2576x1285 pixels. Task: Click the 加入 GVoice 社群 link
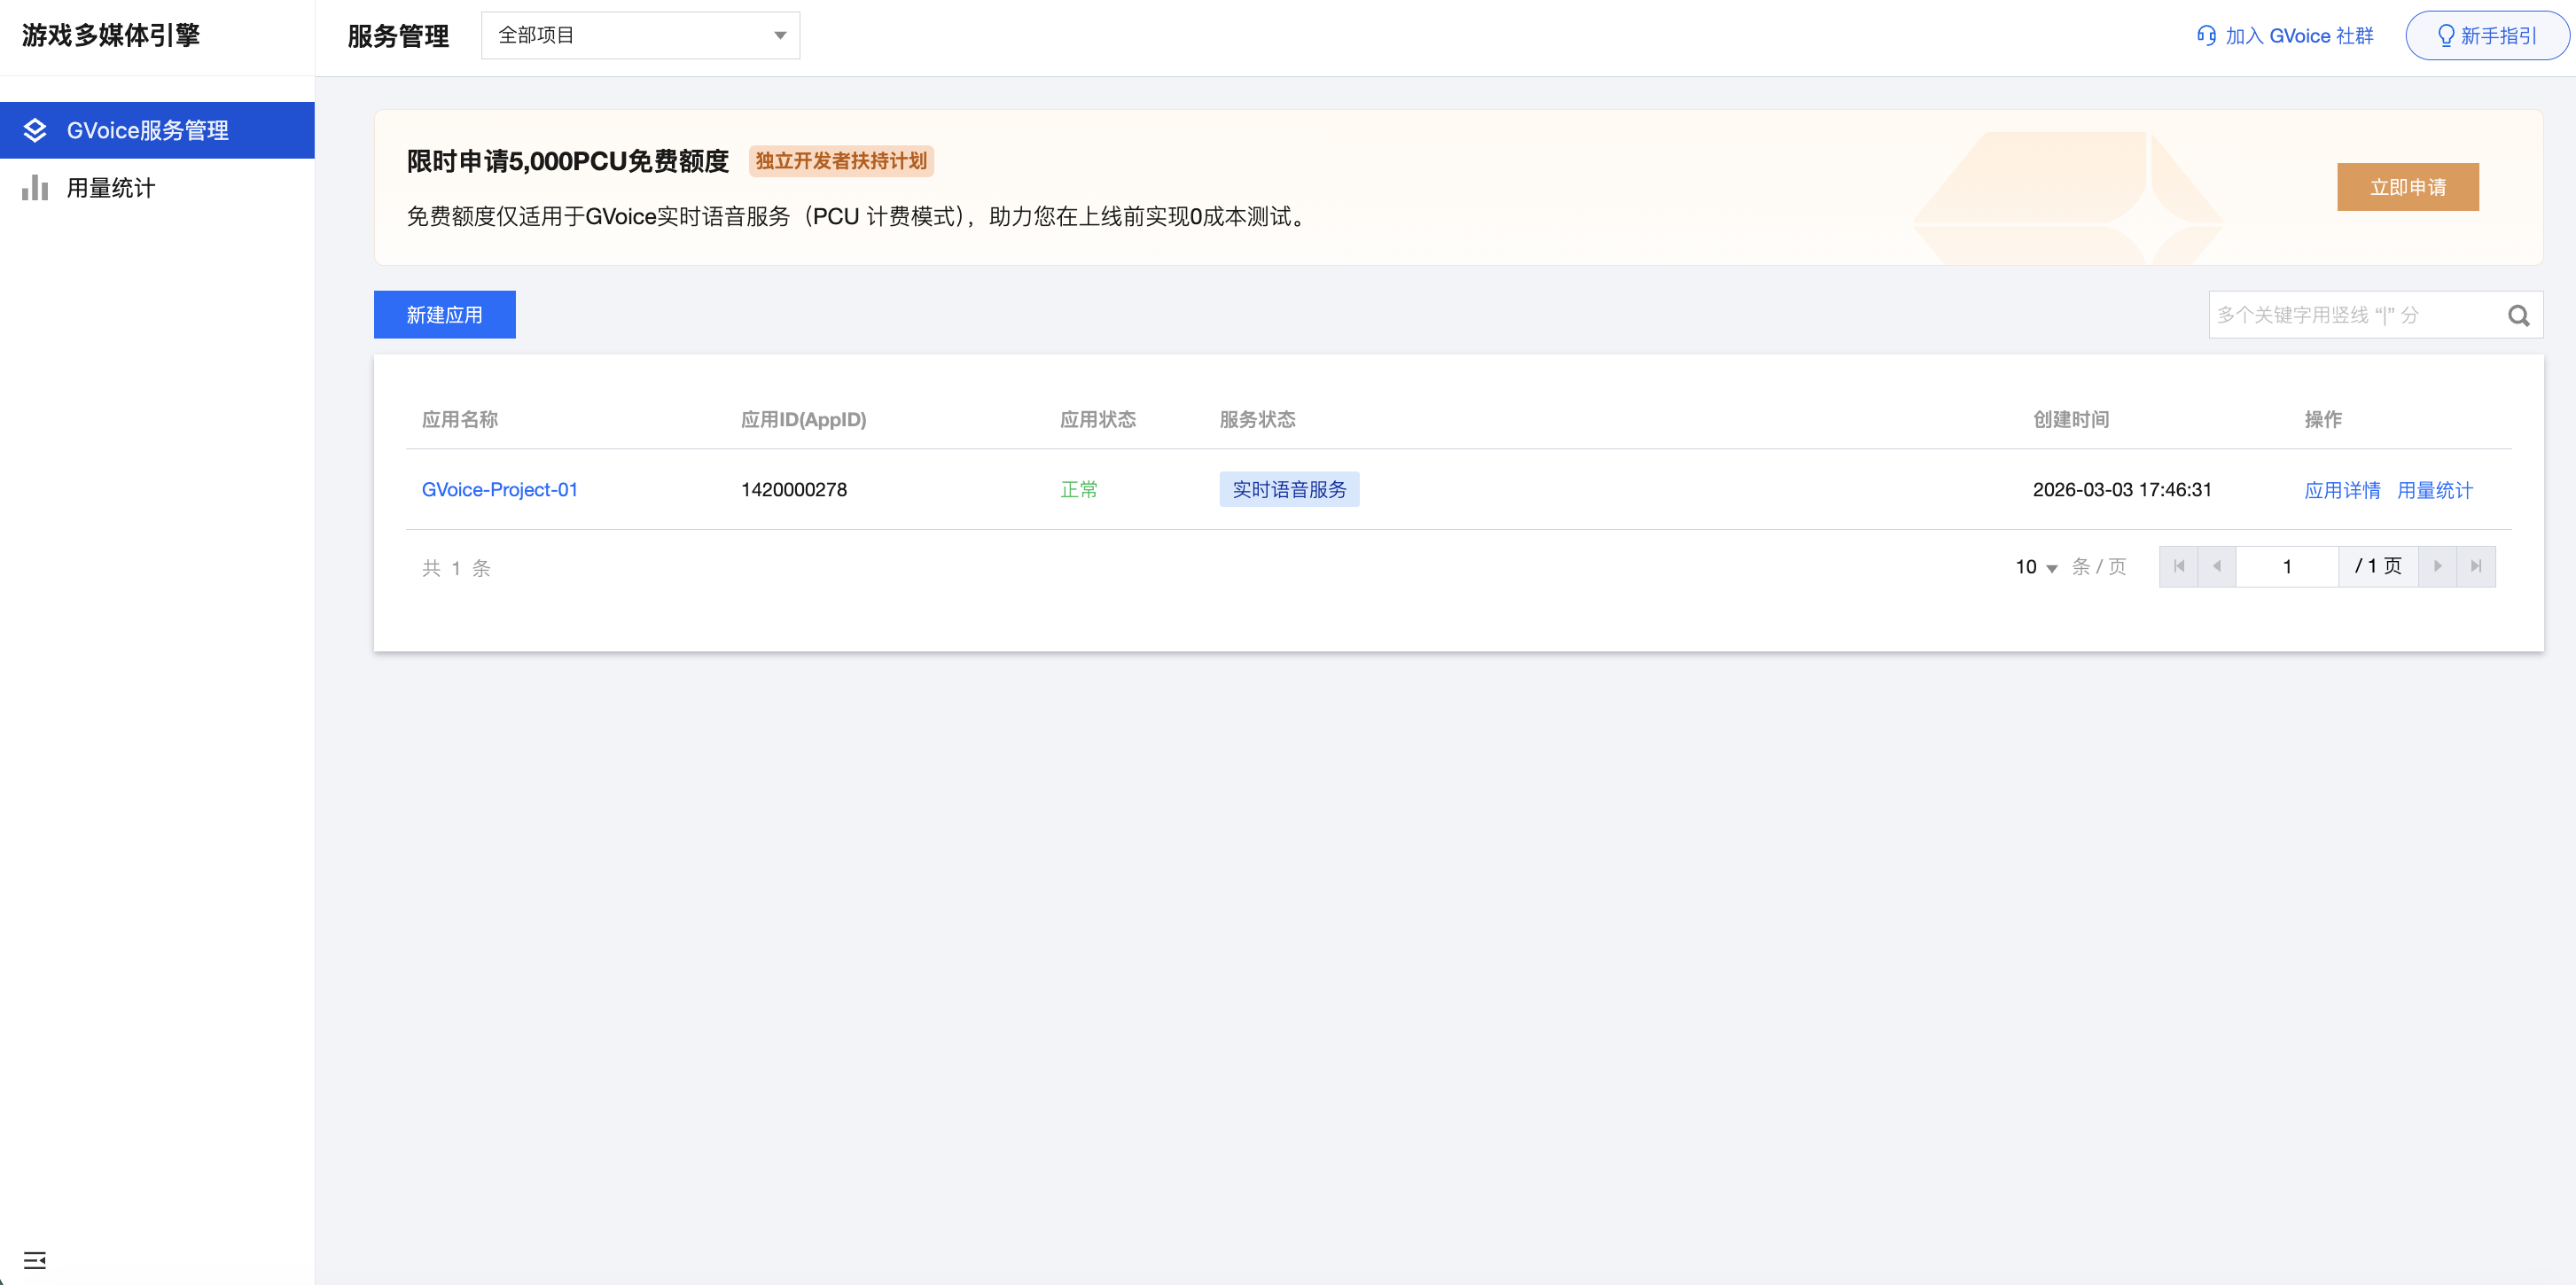[2298, 36]
